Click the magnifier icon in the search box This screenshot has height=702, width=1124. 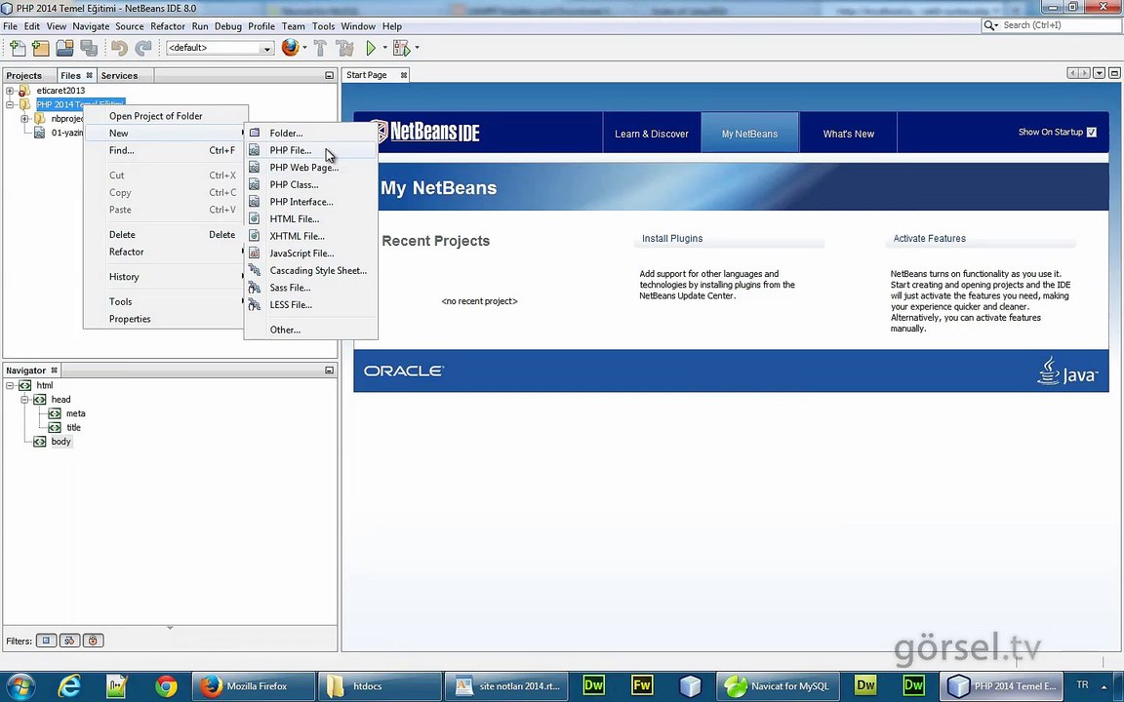[990, 25]
